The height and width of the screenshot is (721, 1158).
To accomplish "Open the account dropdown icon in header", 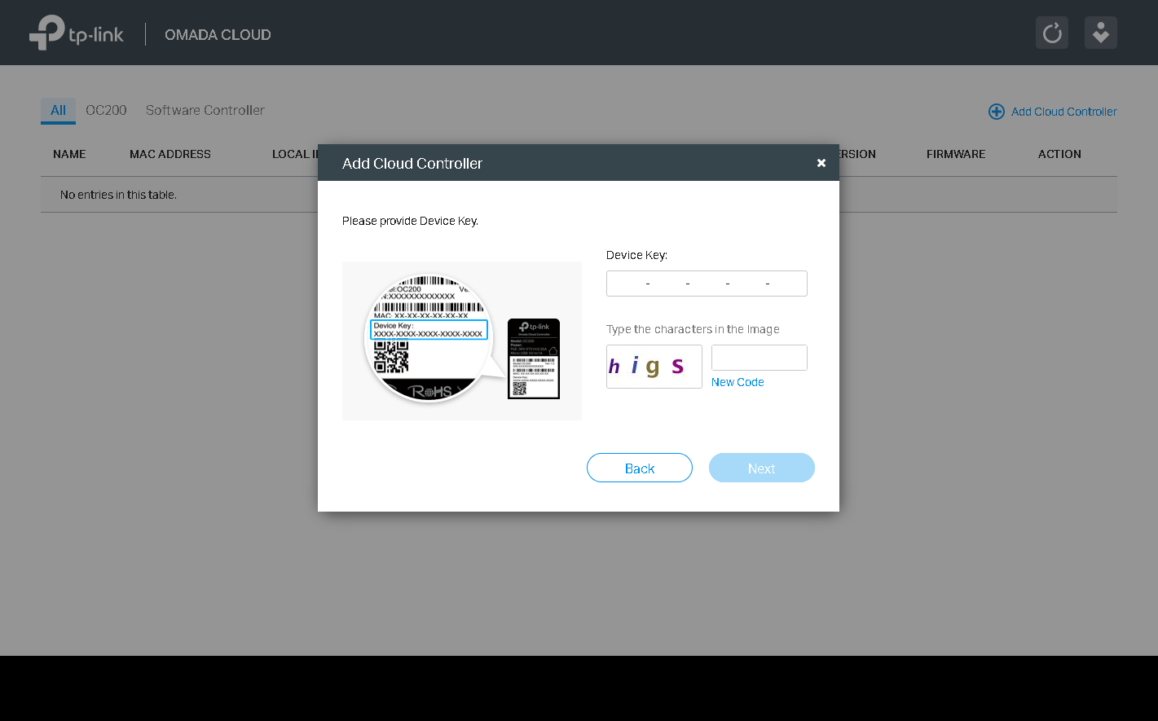I will (x=1101, y=33).
